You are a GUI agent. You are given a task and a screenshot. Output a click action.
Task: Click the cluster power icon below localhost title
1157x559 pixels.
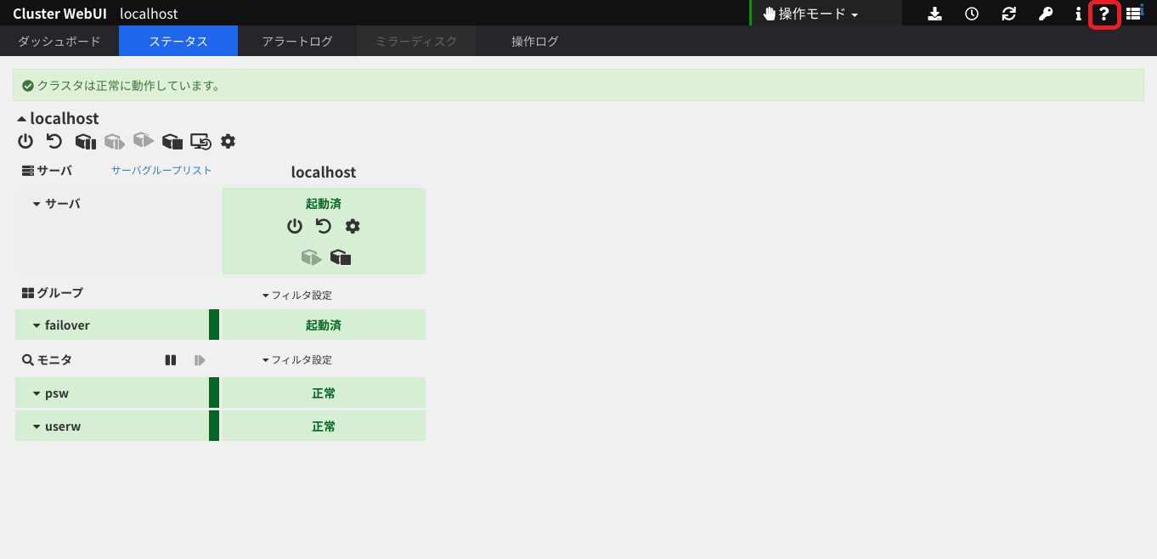click(x=25, y=141)
